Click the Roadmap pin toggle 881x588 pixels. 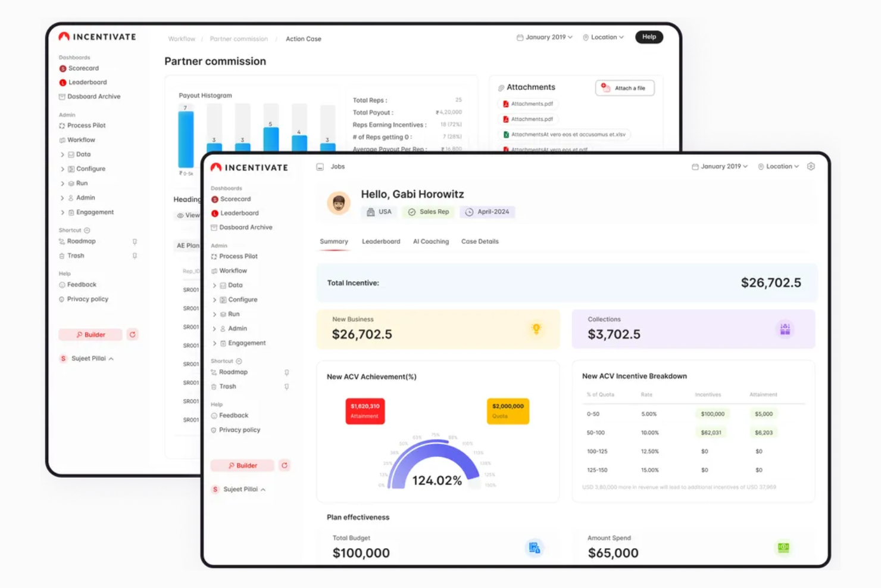287,372
